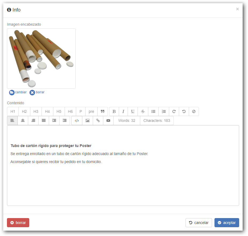Viewport: 248px width, 236px height.
Task: Toggle underline formatting
Action: point(133,111)
